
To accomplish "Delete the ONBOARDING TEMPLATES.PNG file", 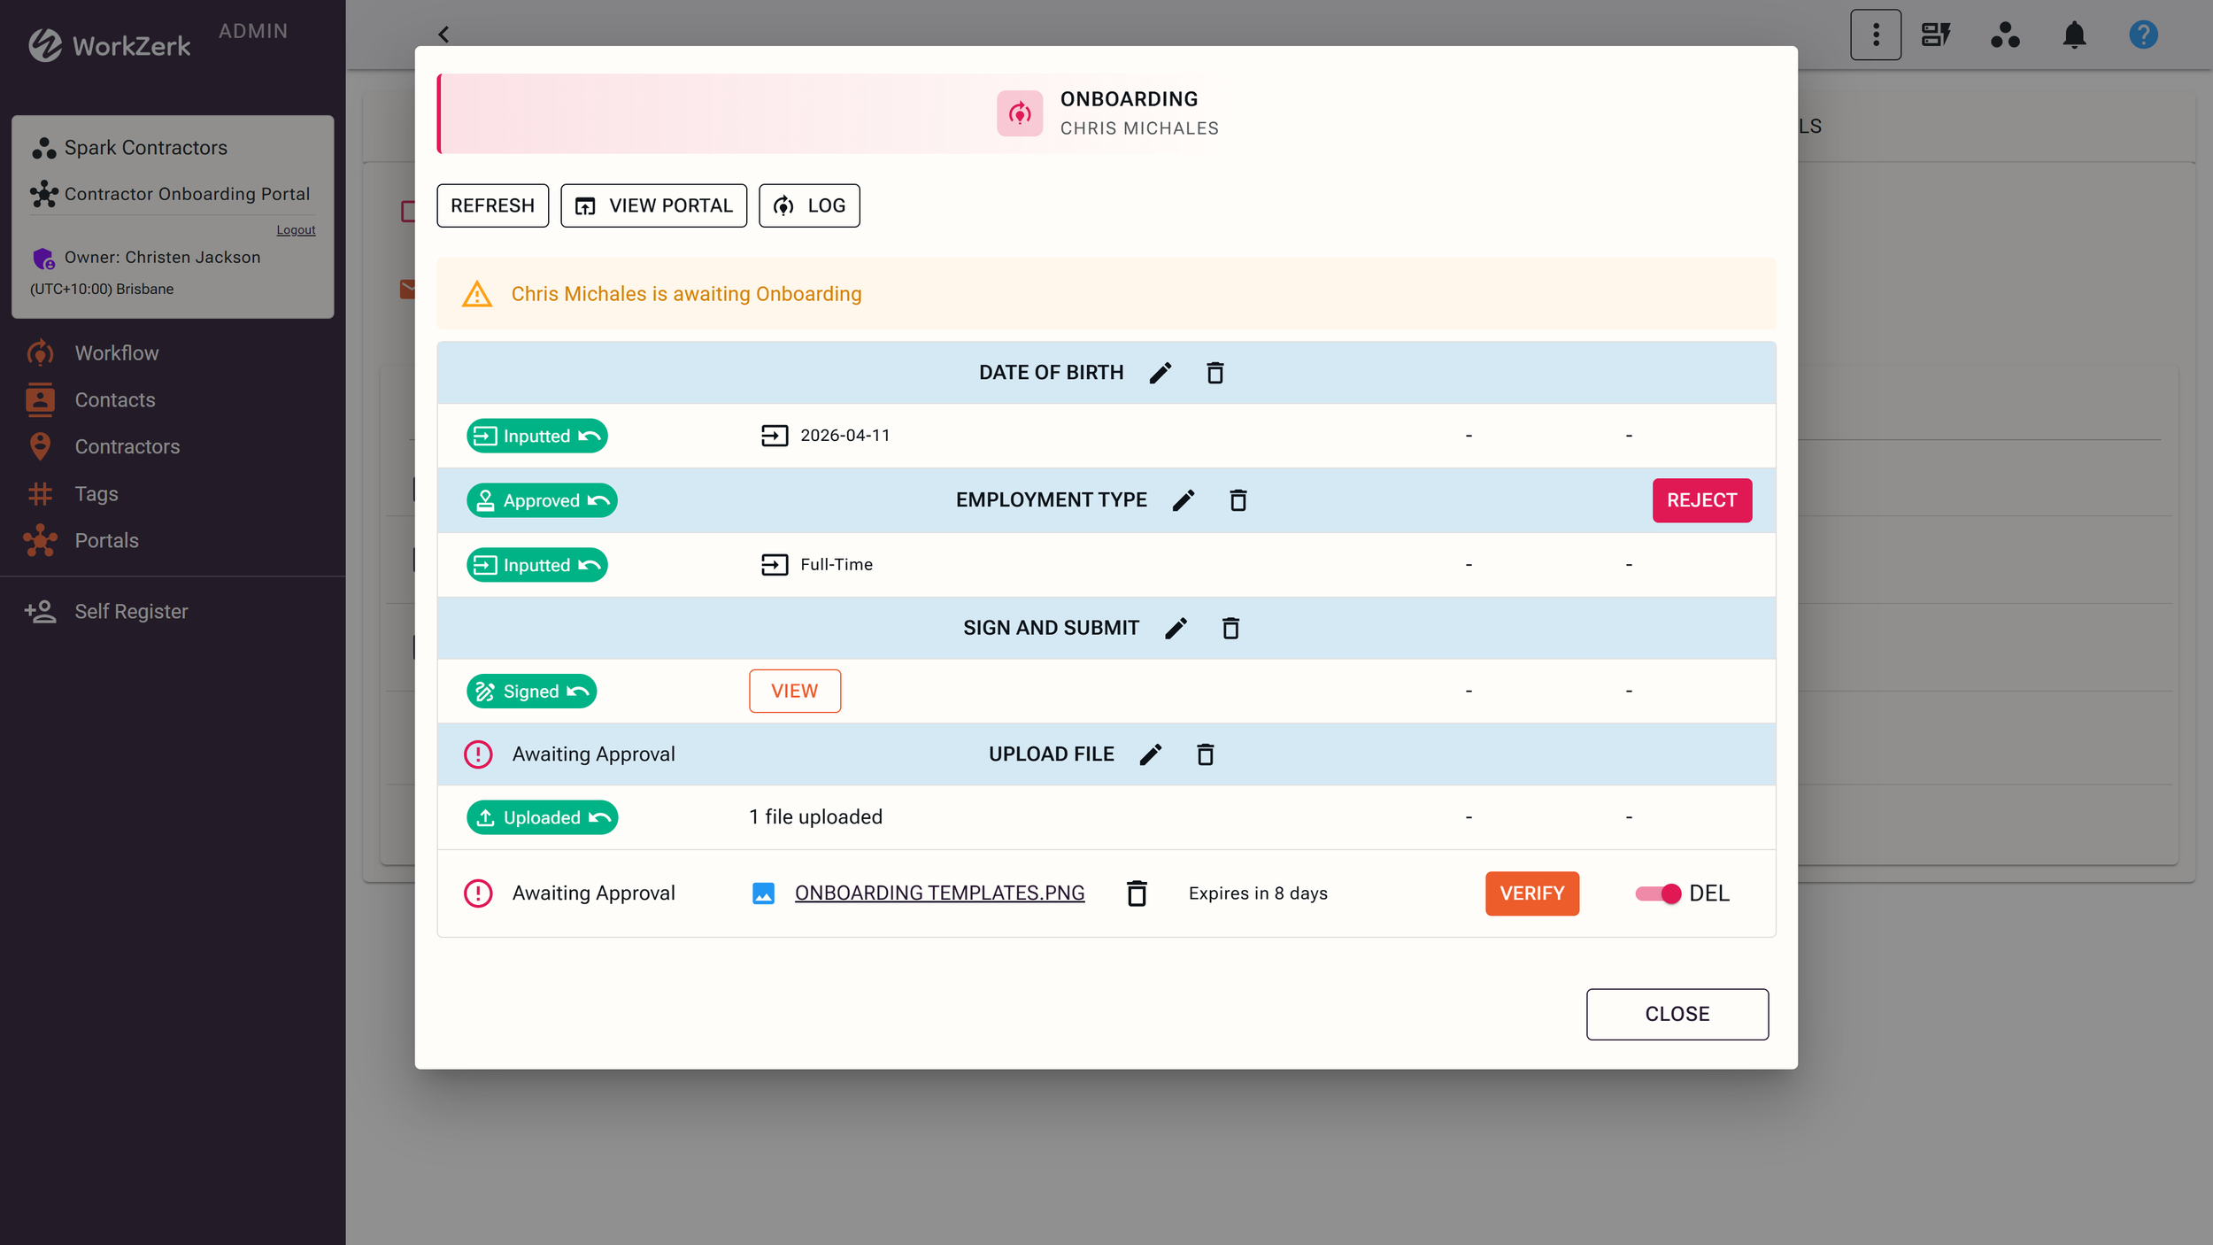I will (1136, 893).
